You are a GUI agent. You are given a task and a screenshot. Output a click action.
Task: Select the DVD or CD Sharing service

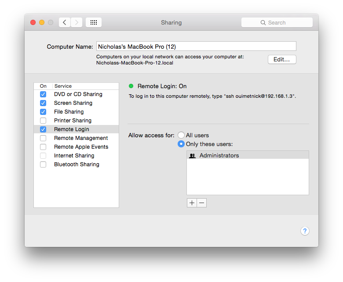coord(77,94)
